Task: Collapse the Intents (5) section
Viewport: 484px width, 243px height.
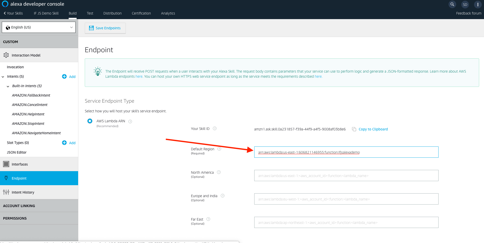Action: [x=3, y=76]
